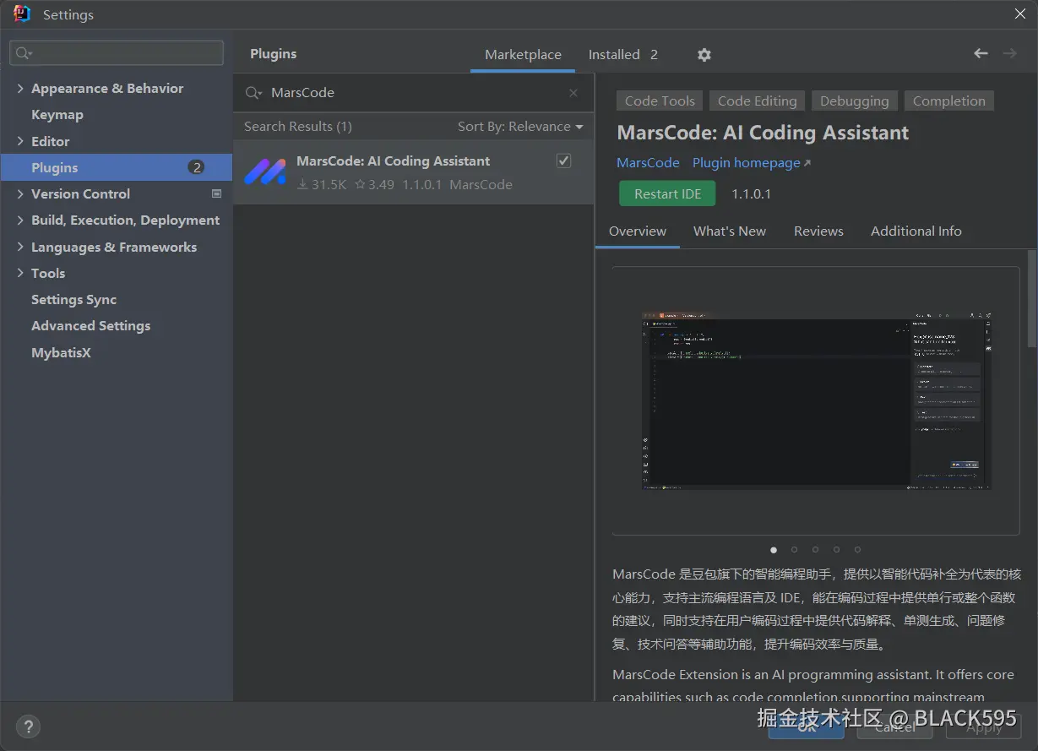Select the first screenshot carousel dot
1038x751 pixels.
click(x=774, y=550)
